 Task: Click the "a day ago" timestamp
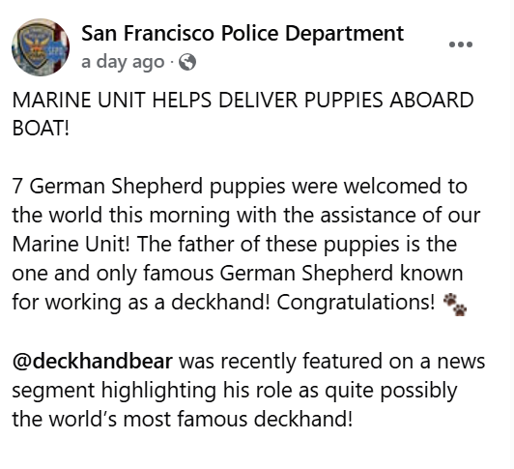point(123,62)
